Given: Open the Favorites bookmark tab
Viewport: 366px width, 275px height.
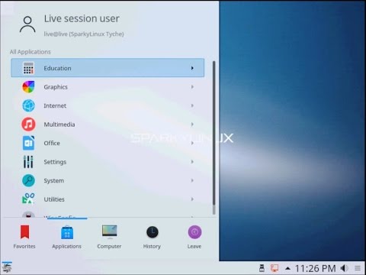Looking at the screenshot, I should click(x=24, y=237).
